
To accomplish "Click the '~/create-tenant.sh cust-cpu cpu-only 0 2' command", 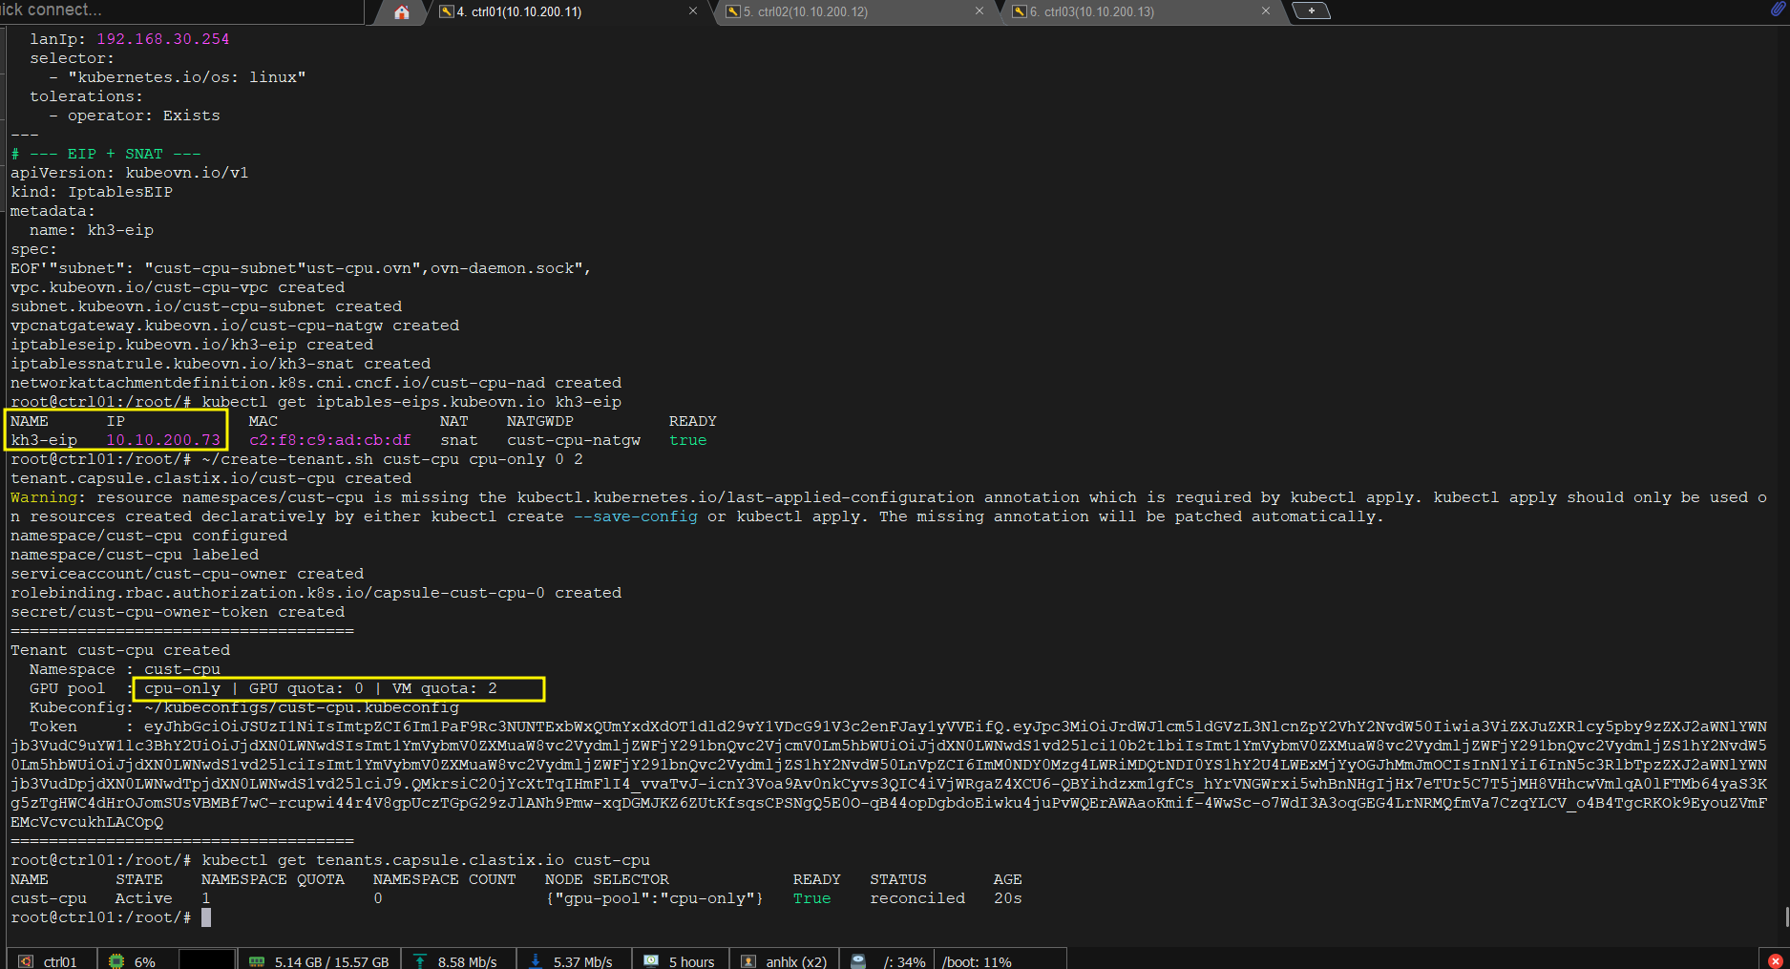I will click(392, 459).
